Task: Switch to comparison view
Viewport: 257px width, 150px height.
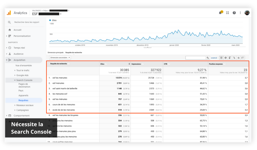Action: (234, 58)
